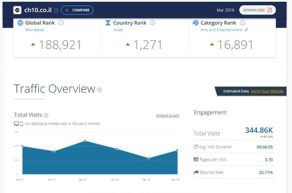Click the palette icon for Category Rank
292x193 pixels.
pyautogui.click(x=195, y=23)
